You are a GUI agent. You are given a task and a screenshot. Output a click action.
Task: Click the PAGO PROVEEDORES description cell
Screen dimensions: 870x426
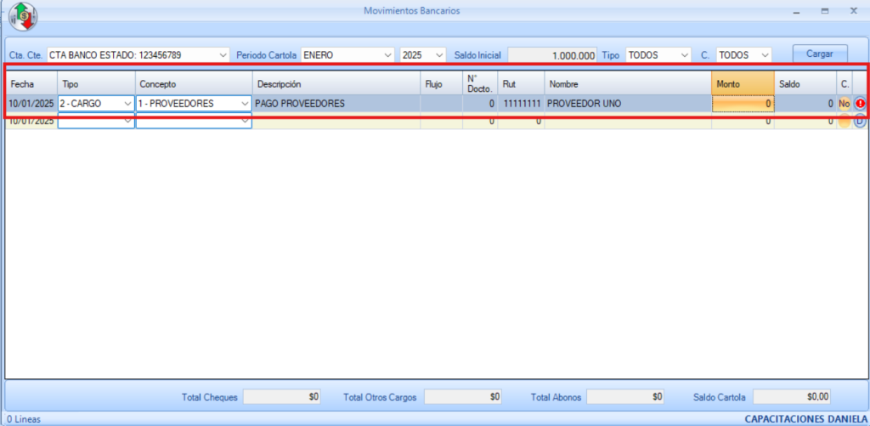click(x=336, y=104)
